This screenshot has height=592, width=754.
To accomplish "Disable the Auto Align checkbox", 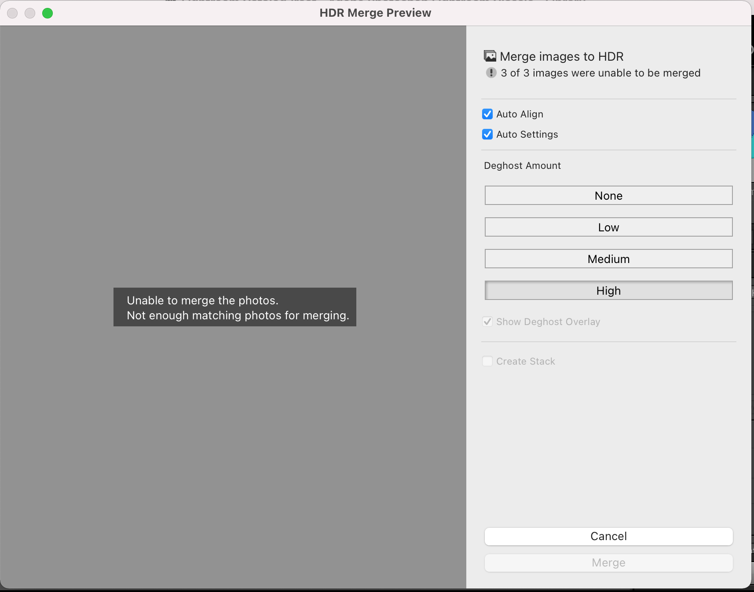I will (x=487, y=114).
